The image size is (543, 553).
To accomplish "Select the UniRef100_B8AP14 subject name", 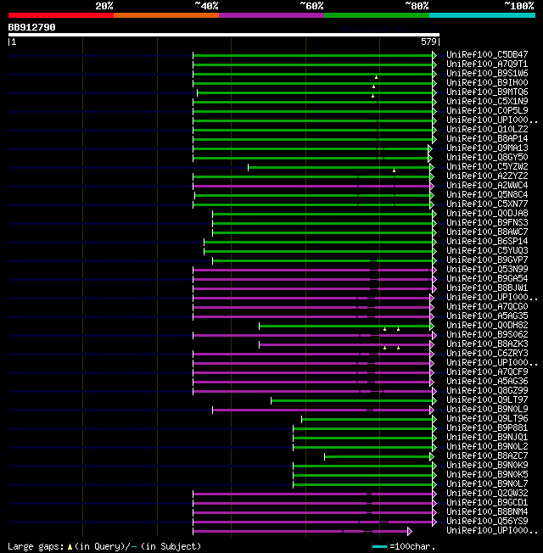I will click(x=487, y=138).
